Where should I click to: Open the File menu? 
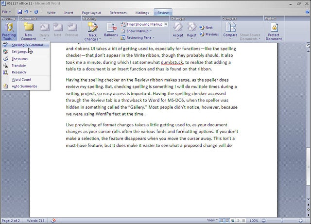[6, 12]
